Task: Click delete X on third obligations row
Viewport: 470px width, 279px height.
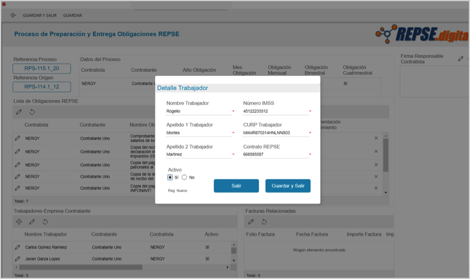Action: [x=376, y=165]
